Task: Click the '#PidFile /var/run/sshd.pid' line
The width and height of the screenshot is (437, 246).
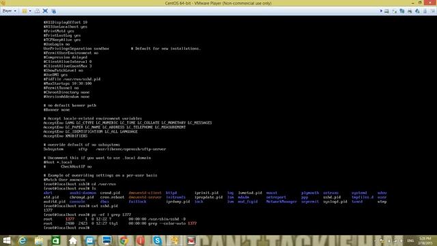Action: tap(72, 79)
